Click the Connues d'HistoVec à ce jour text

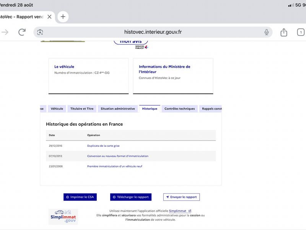pyautogui.click(x=160, y=78)
